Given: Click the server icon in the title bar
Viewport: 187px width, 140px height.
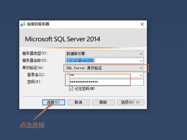Looking at the screenshot, I should point(23,24).
